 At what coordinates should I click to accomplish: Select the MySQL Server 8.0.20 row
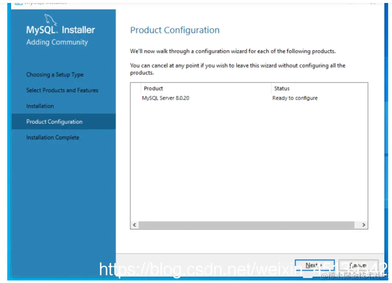tap(249, 98)
